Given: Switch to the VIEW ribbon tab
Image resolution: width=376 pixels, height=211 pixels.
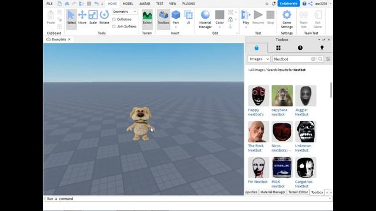Looking at the screenshot, I should click(x=173, y=4).
